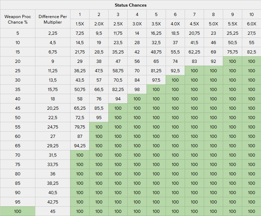The height and width of the screenshot is (216, 261).
Task: Select the "Difference Per Multiplier" column header
Action: point(53,19)
